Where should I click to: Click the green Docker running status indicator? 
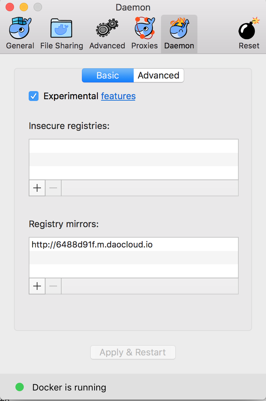pyautogui.click(x=20, y=387)
